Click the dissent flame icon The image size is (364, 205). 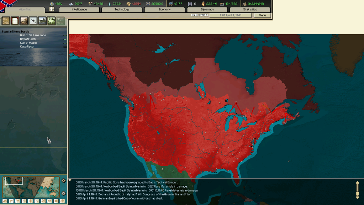pos(203,4)
